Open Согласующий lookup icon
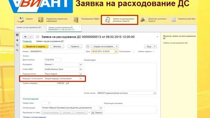Viewport: 210px width, 118px height. click(x=101, y=108)
